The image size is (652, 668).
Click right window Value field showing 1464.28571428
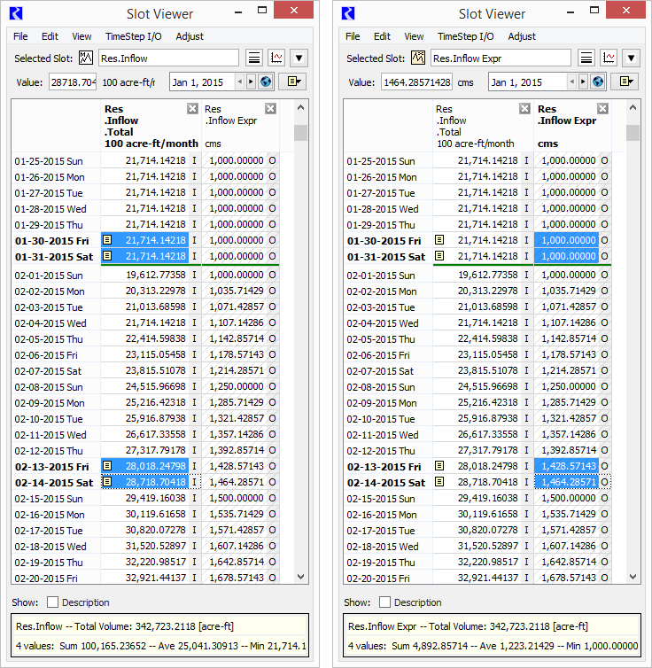pyautogui.click(x=417, y=82)
